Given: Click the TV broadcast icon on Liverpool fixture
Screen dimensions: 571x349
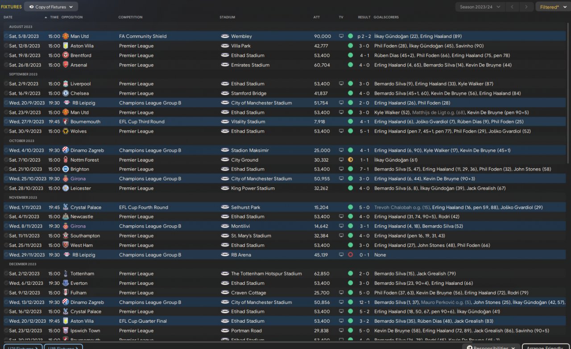Looking at the screenshot, I should point(341,83).
